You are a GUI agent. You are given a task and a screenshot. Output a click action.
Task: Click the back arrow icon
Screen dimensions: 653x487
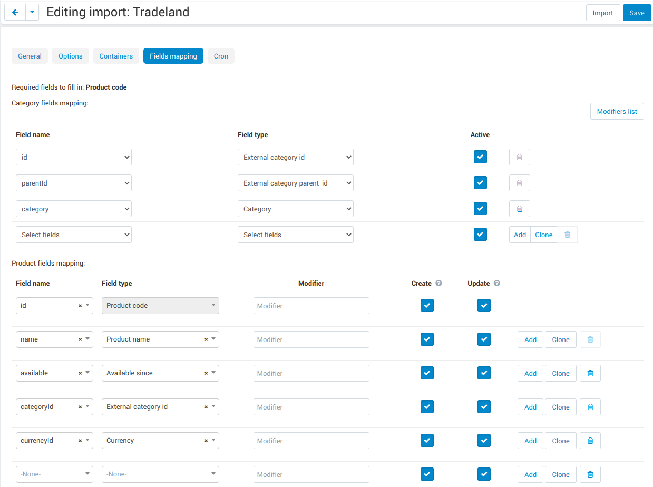click(15, 13)
